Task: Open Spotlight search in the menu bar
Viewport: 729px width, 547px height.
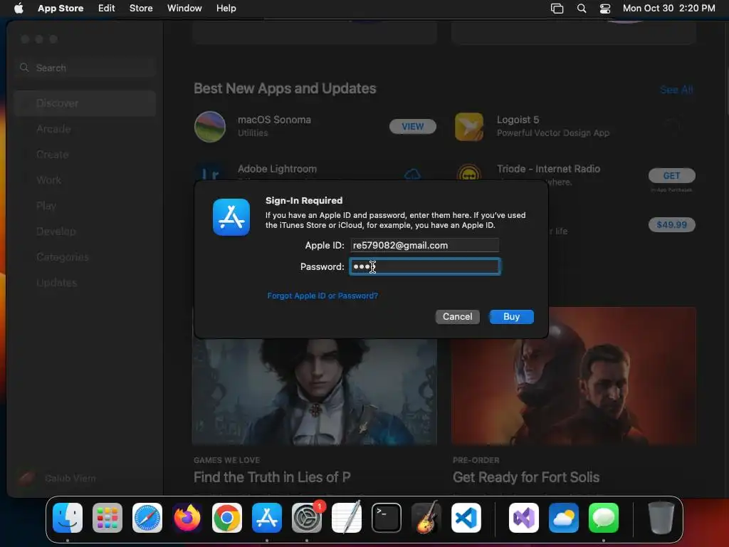Action: (x=581, y=9)
